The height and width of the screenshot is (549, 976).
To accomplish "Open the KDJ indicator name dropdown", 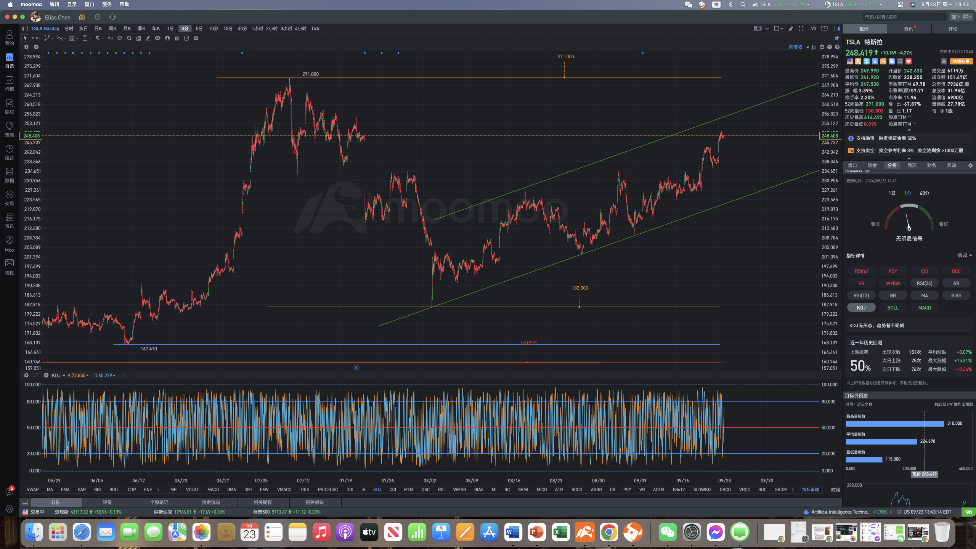I will [58, 376].
